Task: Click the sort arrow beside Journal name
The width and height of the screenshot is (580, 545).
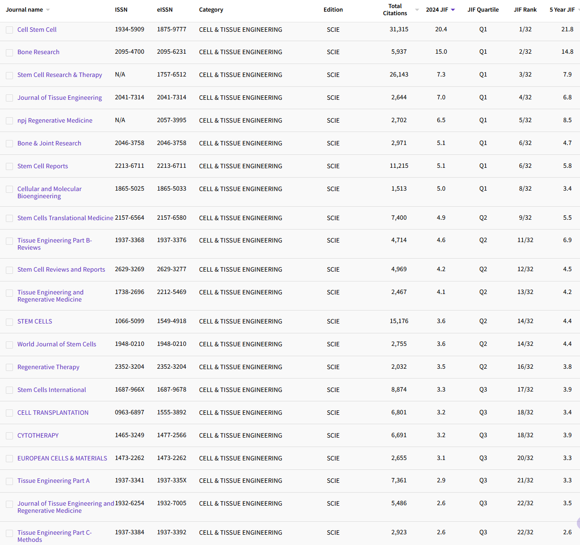Action: coord(48,10)
